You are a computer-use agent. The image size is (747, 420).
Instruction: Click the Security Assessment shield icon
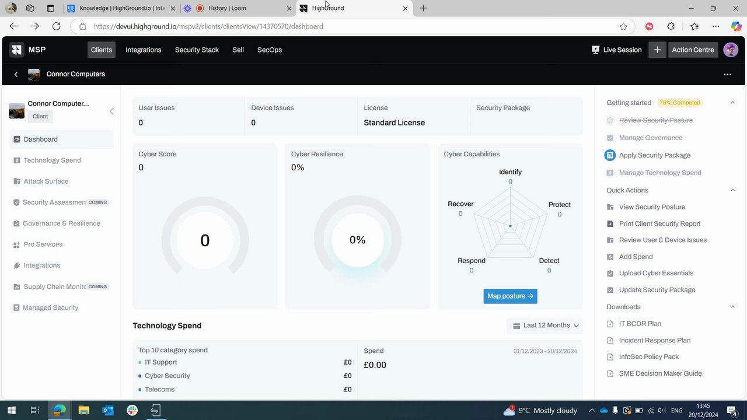pyautogui.click(x=17, y=202)
